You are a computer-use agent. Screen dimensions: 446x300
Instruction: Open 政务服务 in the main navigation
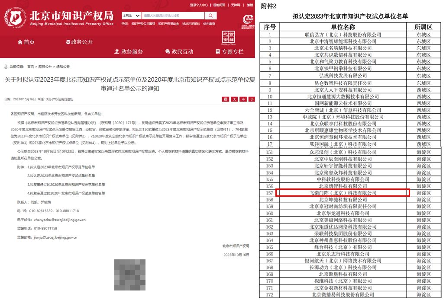(x=129, y=52)
